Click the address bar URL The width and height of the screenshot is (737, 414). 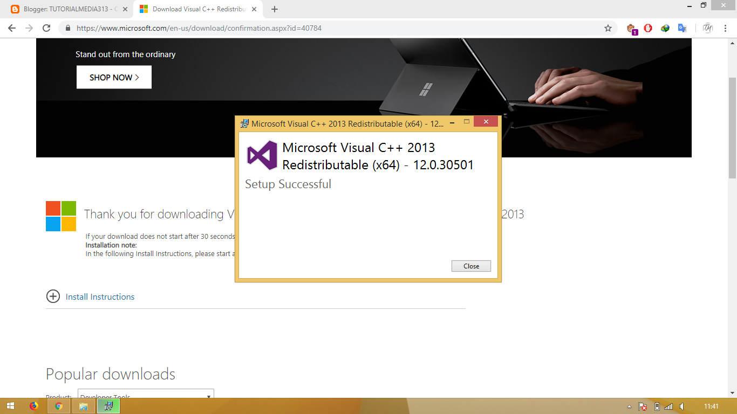(199, 28)
